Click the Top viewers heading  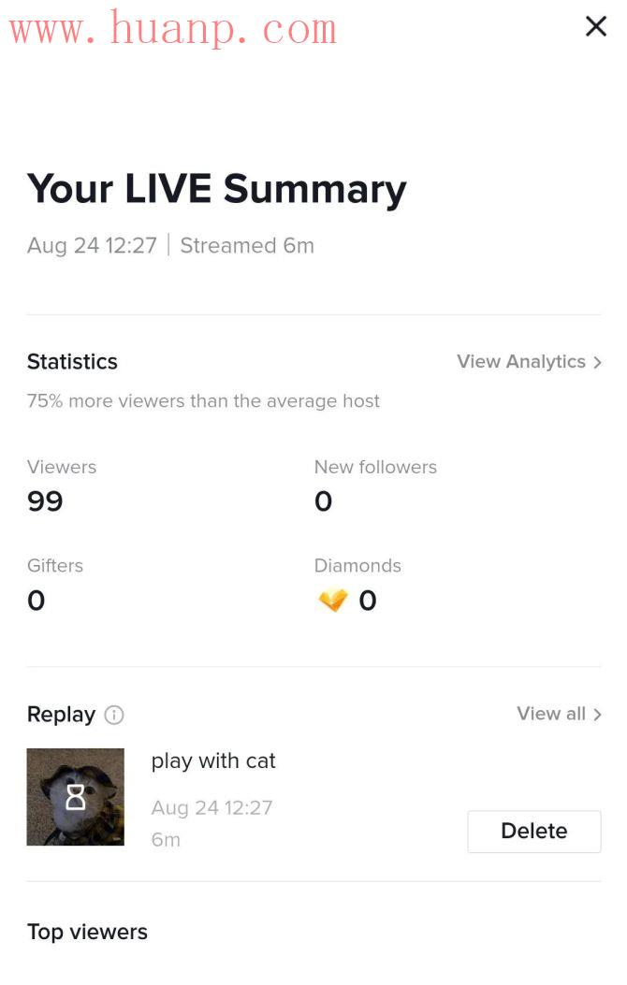coord(87,932)
